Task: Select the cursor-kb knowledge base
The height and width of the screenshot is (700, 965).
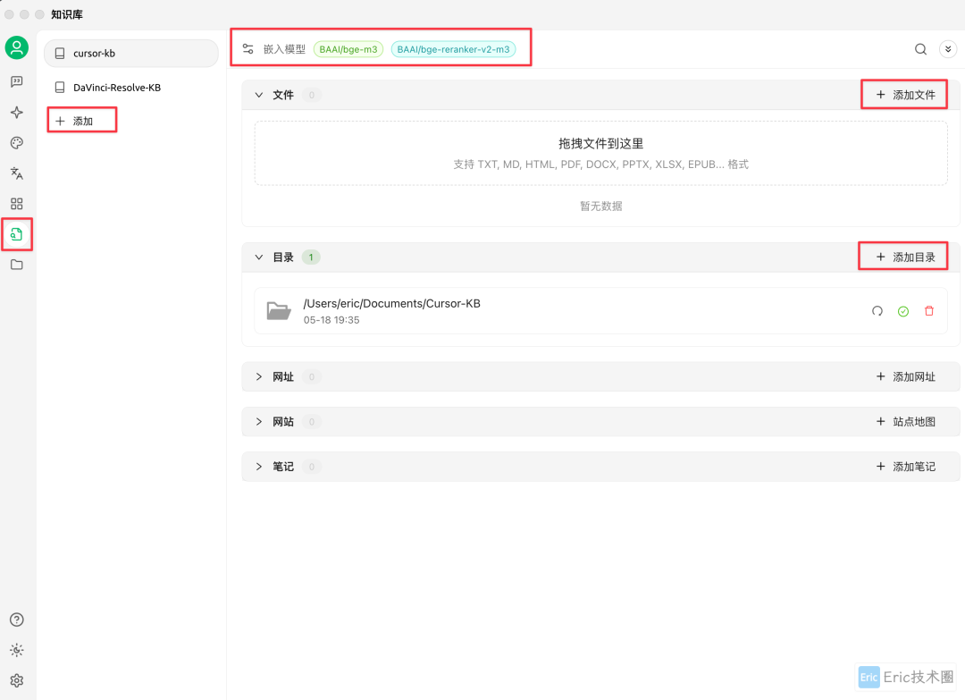Action: click(x=131, y=54)
